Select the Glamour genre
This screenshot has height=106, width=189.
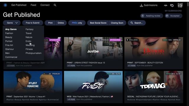[9, 49]
